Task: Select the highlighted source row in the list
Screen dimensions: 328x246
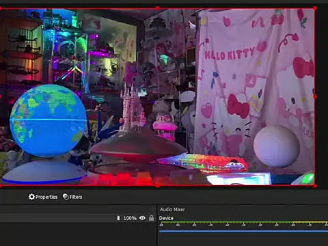Action: 77,218
